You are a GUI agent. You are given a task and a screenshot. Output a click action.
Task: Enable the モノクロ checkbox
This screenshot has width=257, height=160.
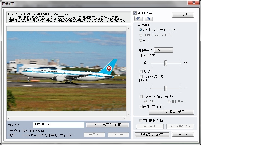tap(141, 71)
